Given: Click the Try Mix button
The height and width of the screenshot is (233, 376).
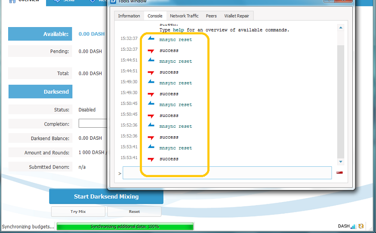Looking at the screenshot, I should tap(78, 212).
